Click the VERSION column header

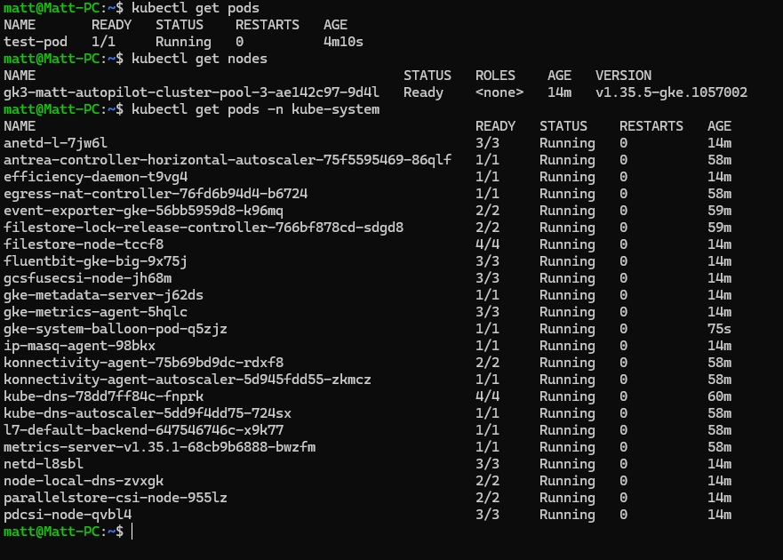coord(623,76)
